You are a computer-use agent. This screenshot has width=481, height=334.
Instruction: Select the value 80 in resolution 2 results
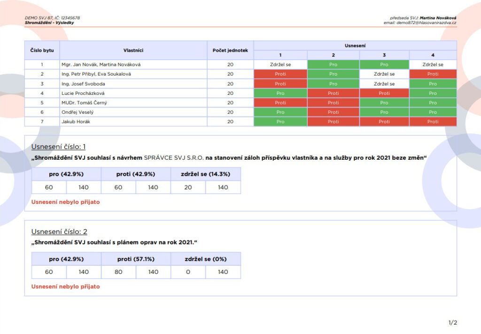118,272
